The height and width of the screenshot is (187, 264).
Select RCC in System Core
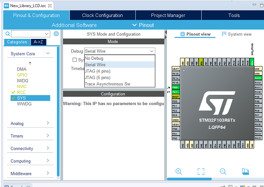pyautogui.click(x=21, y=92)
